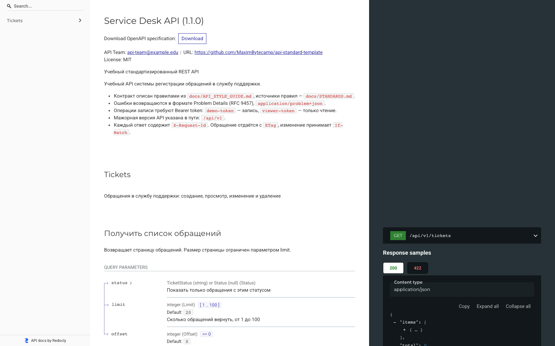Download the OpenAPI specification
The height and width of the screenshot is (346, 555).
point(192,38)
